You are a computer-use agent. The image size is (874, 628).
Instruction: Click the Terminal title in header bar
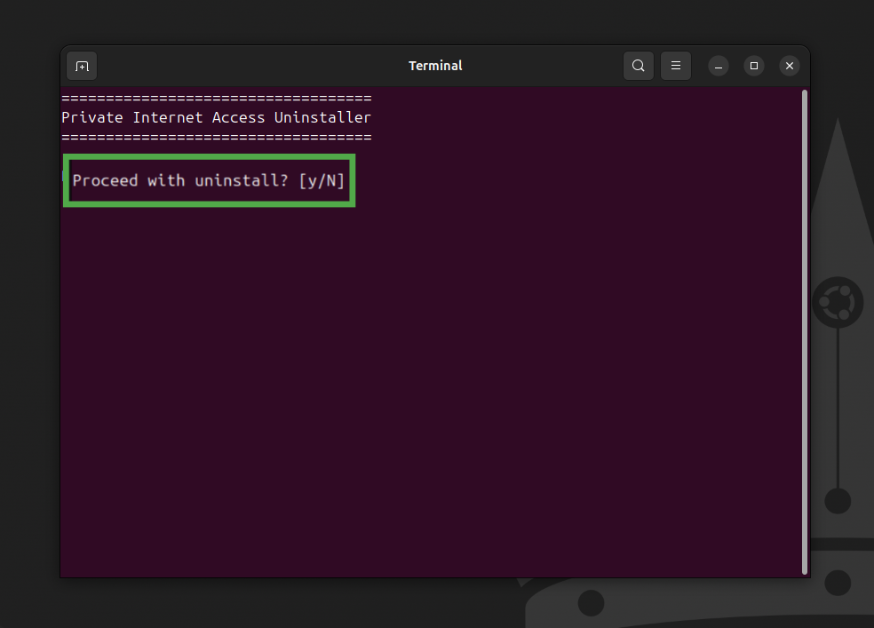click(x=435, y=66)
